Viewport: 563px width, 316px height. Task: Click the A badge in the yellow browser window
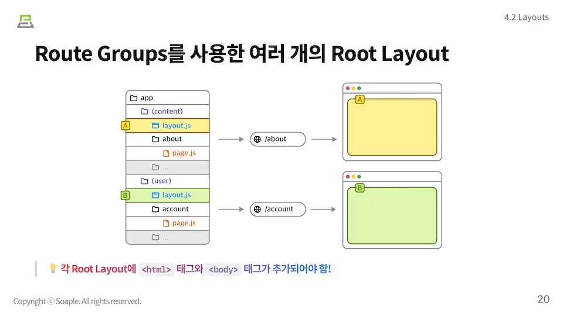coord(359,99)
